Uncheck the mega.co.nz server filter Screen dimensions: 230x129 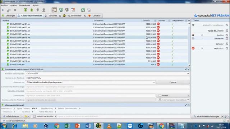pyautogui.click(x=227, y=48)
